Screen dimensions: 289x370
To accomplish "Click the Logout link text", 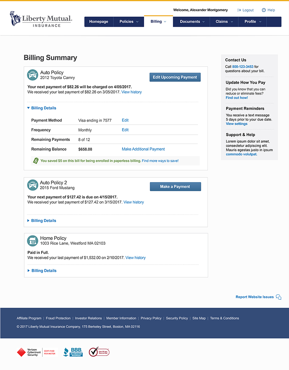I will pos(248,10).
